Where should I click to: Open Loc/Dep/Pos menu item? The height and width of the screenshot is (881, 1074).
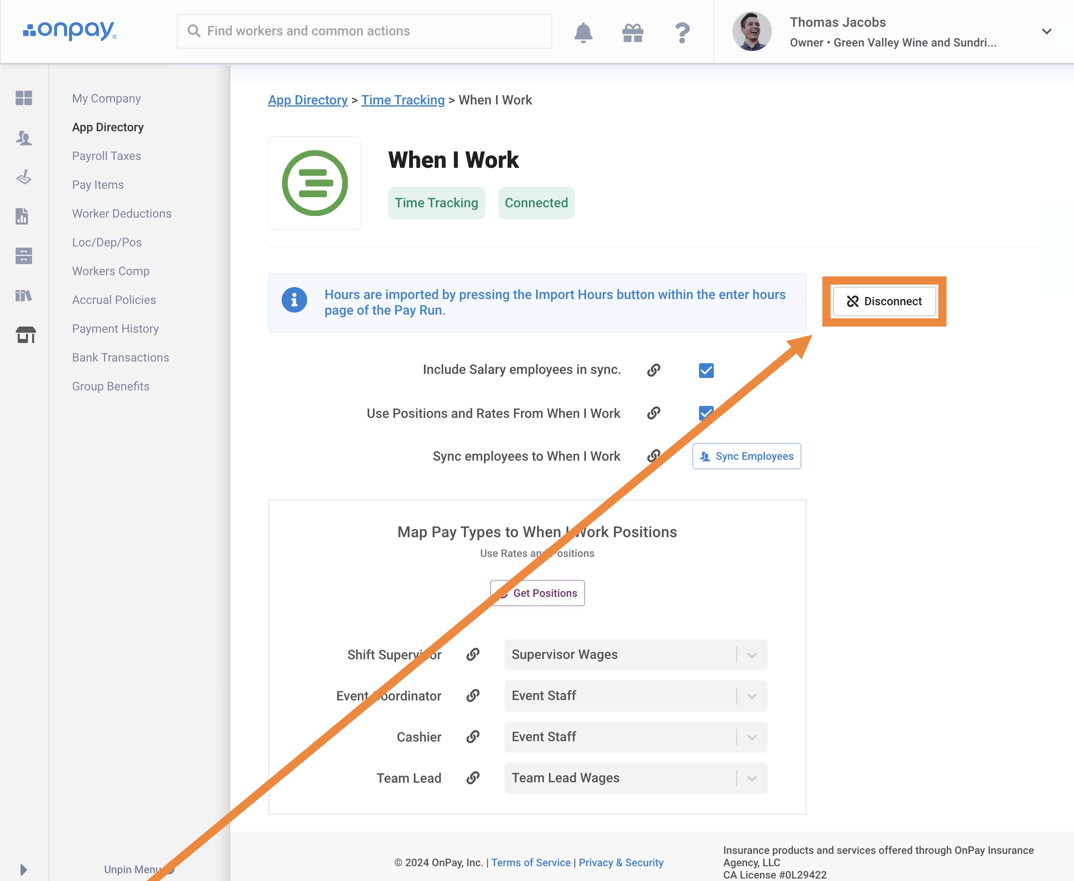pos(107,243)
